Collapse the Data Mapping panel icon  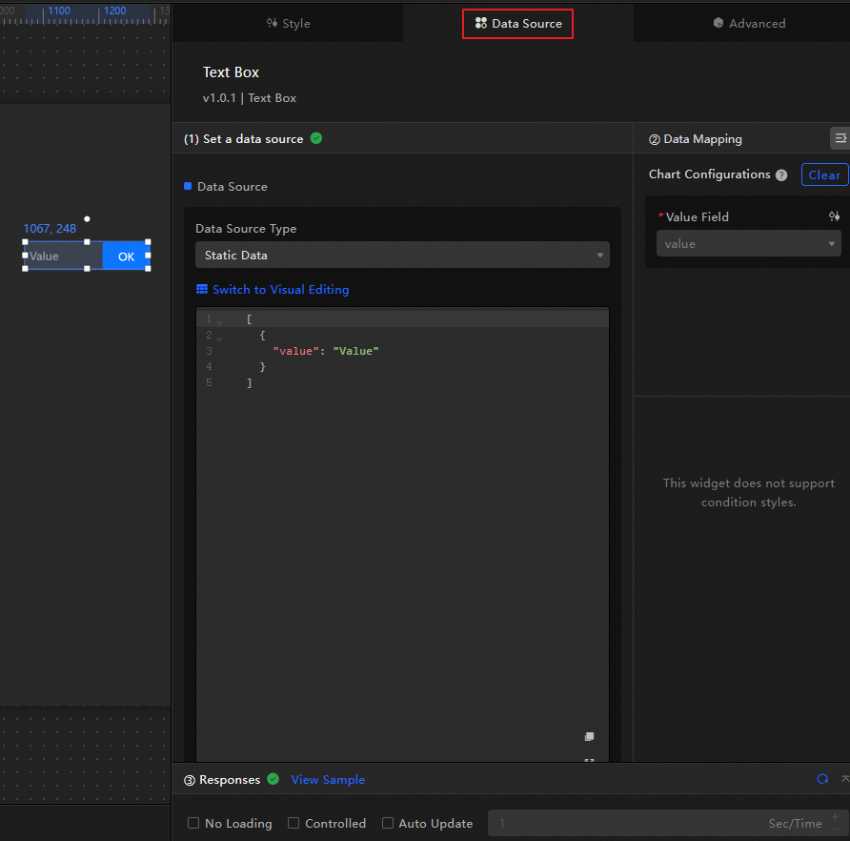click(x=840, y=138)
